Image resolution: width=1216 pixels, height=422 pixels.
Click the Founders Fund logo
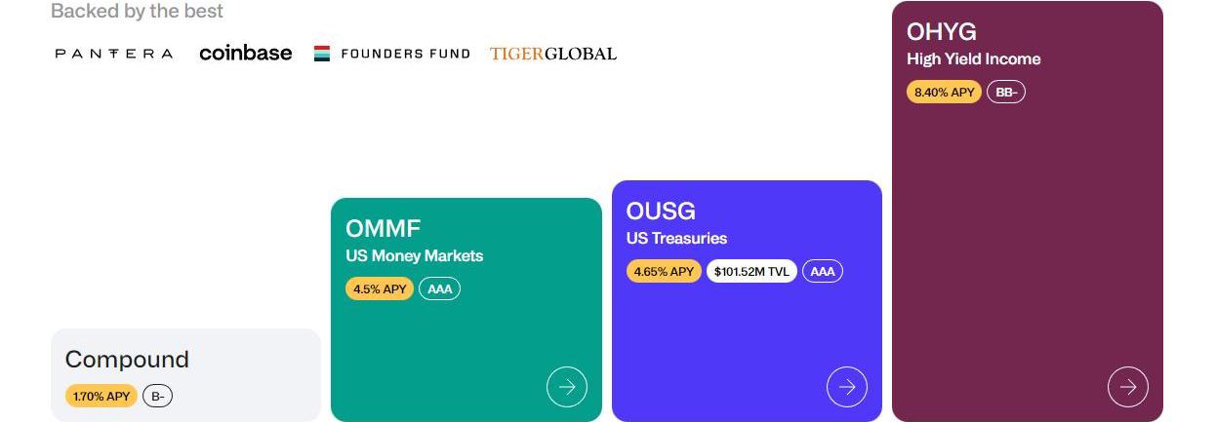click(x=391, y=54)
